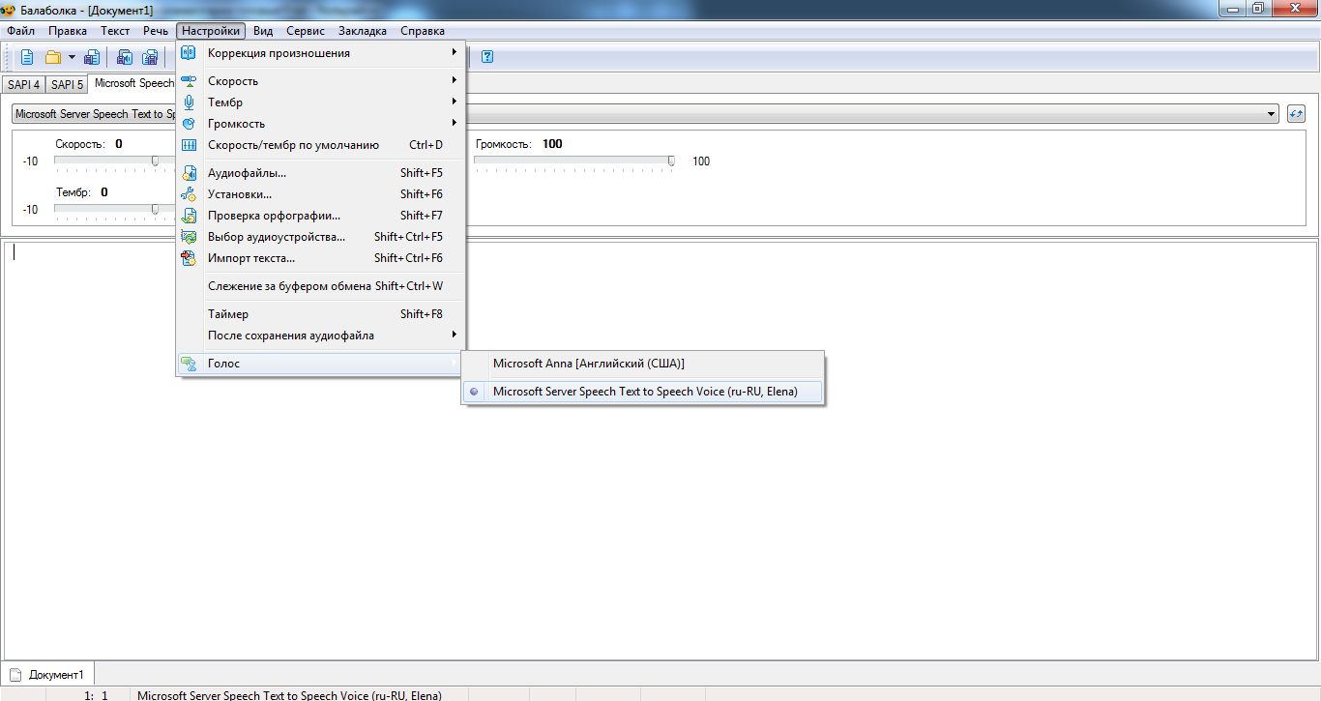Choose Скорость/тембр по умолчанию

[320, 145]
